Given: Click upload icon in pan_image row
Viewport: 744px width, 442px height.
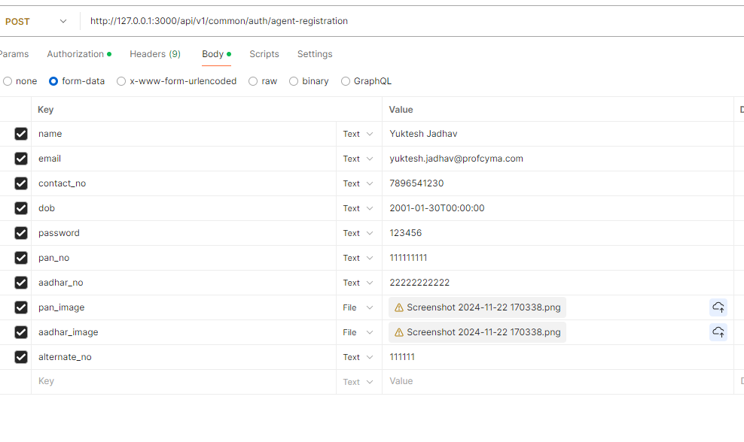Looking at the screenshot, I should click(x=718, y=307).
